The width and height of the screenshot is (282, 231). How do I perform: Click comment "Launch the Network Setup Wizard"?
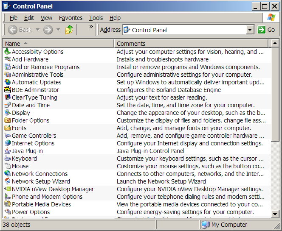161,181
